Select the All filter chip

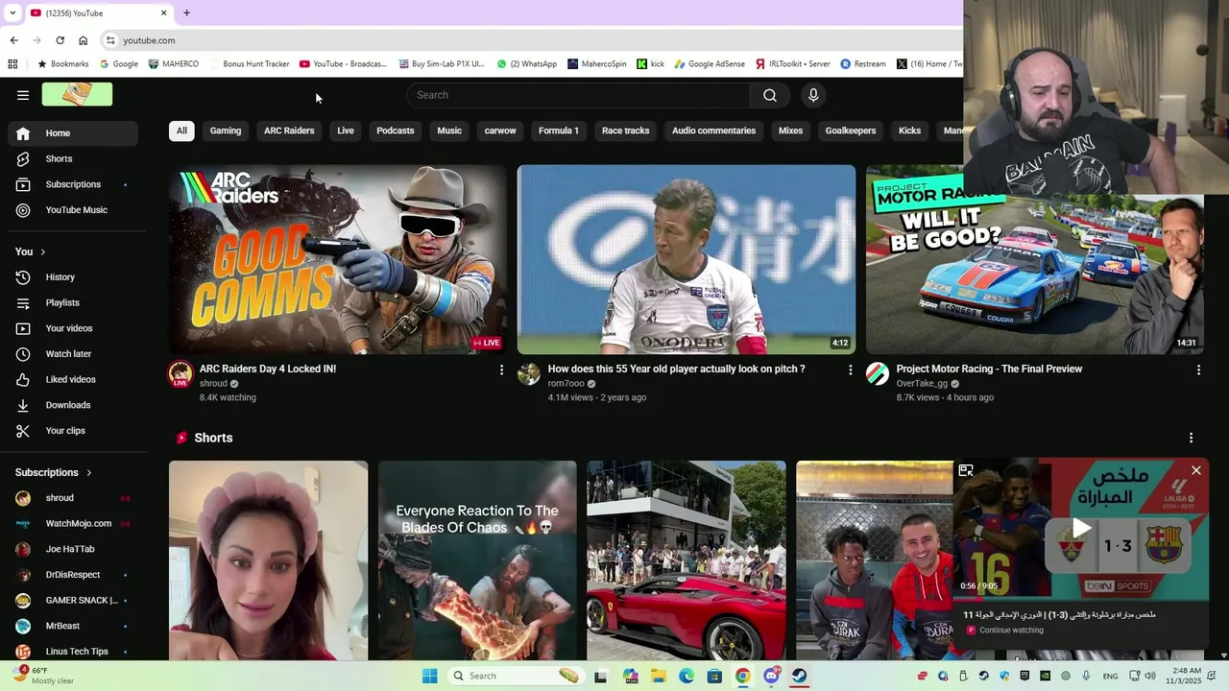[181, 131]
